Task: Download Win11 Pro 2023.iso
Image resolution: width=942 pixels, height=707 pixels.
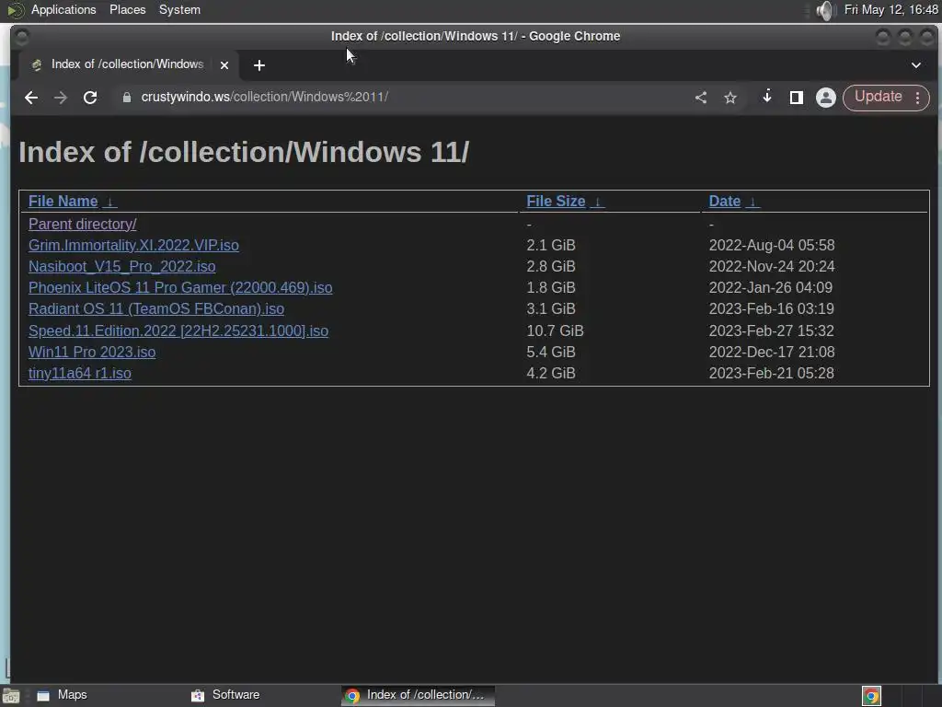Action: pyautogui.click(x=92, y=352)
